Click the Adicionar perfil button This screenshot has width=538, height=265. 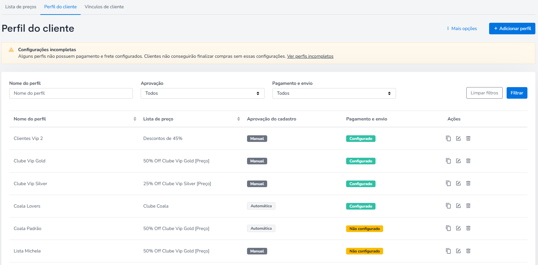pos(512,28)
